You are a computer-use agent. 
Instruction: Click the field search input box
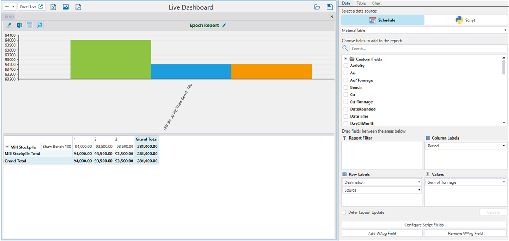tap(427, 49)
